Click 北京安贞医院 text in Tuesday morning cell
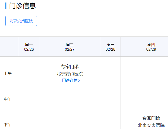The width and height of the screenshot is (168, 129). pos(70,74)
